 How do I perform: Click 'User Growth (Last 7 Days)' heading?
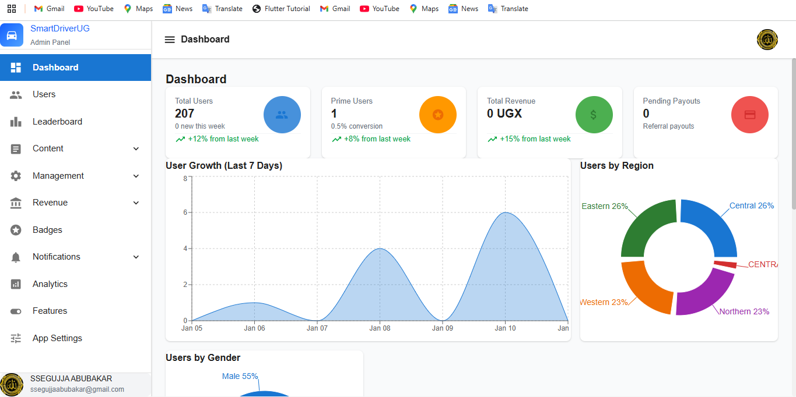click(224, 166)
